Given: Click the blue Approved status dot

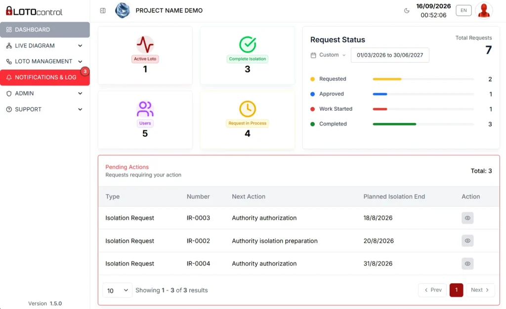Looking at the screenshot, I should pos(312,94).
